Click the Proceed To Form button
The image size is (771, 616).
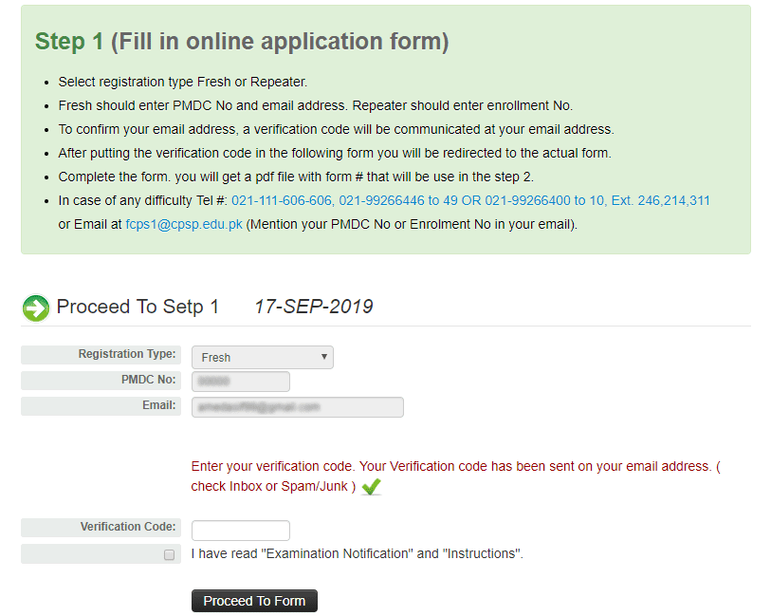coord(254,600)
